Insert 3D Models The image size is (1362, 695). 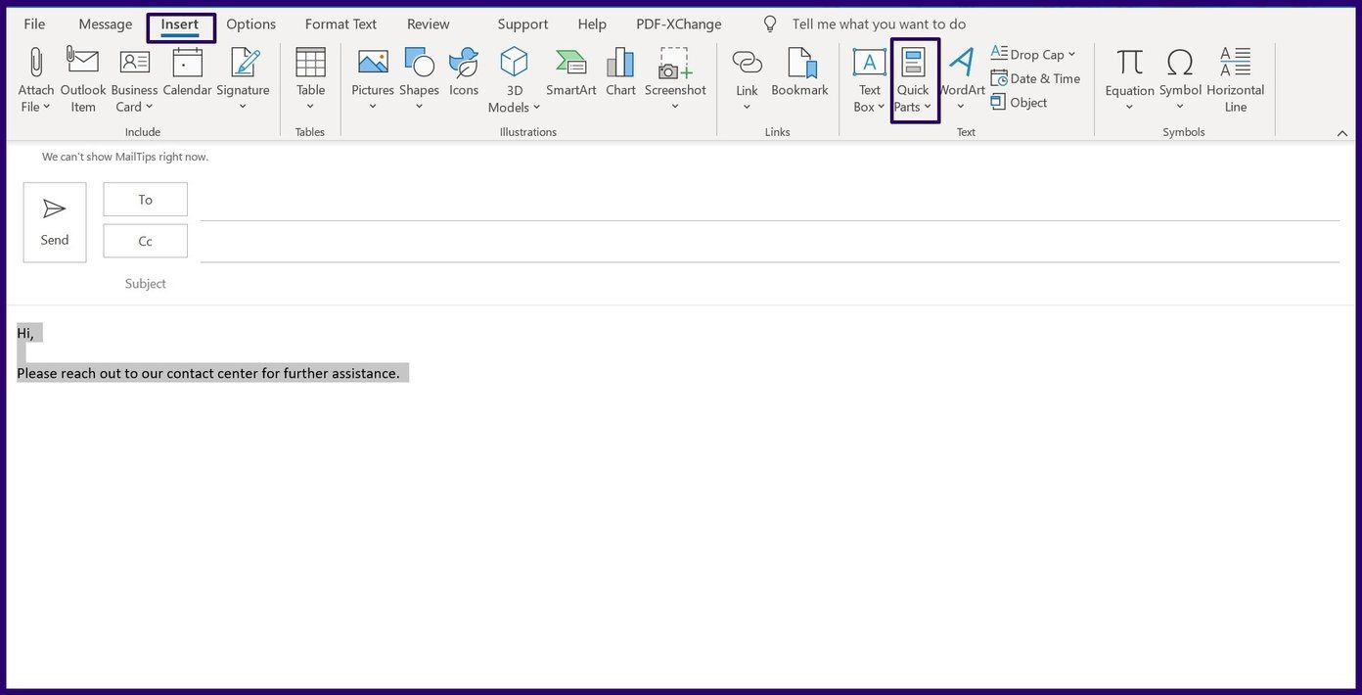(515, 79)
